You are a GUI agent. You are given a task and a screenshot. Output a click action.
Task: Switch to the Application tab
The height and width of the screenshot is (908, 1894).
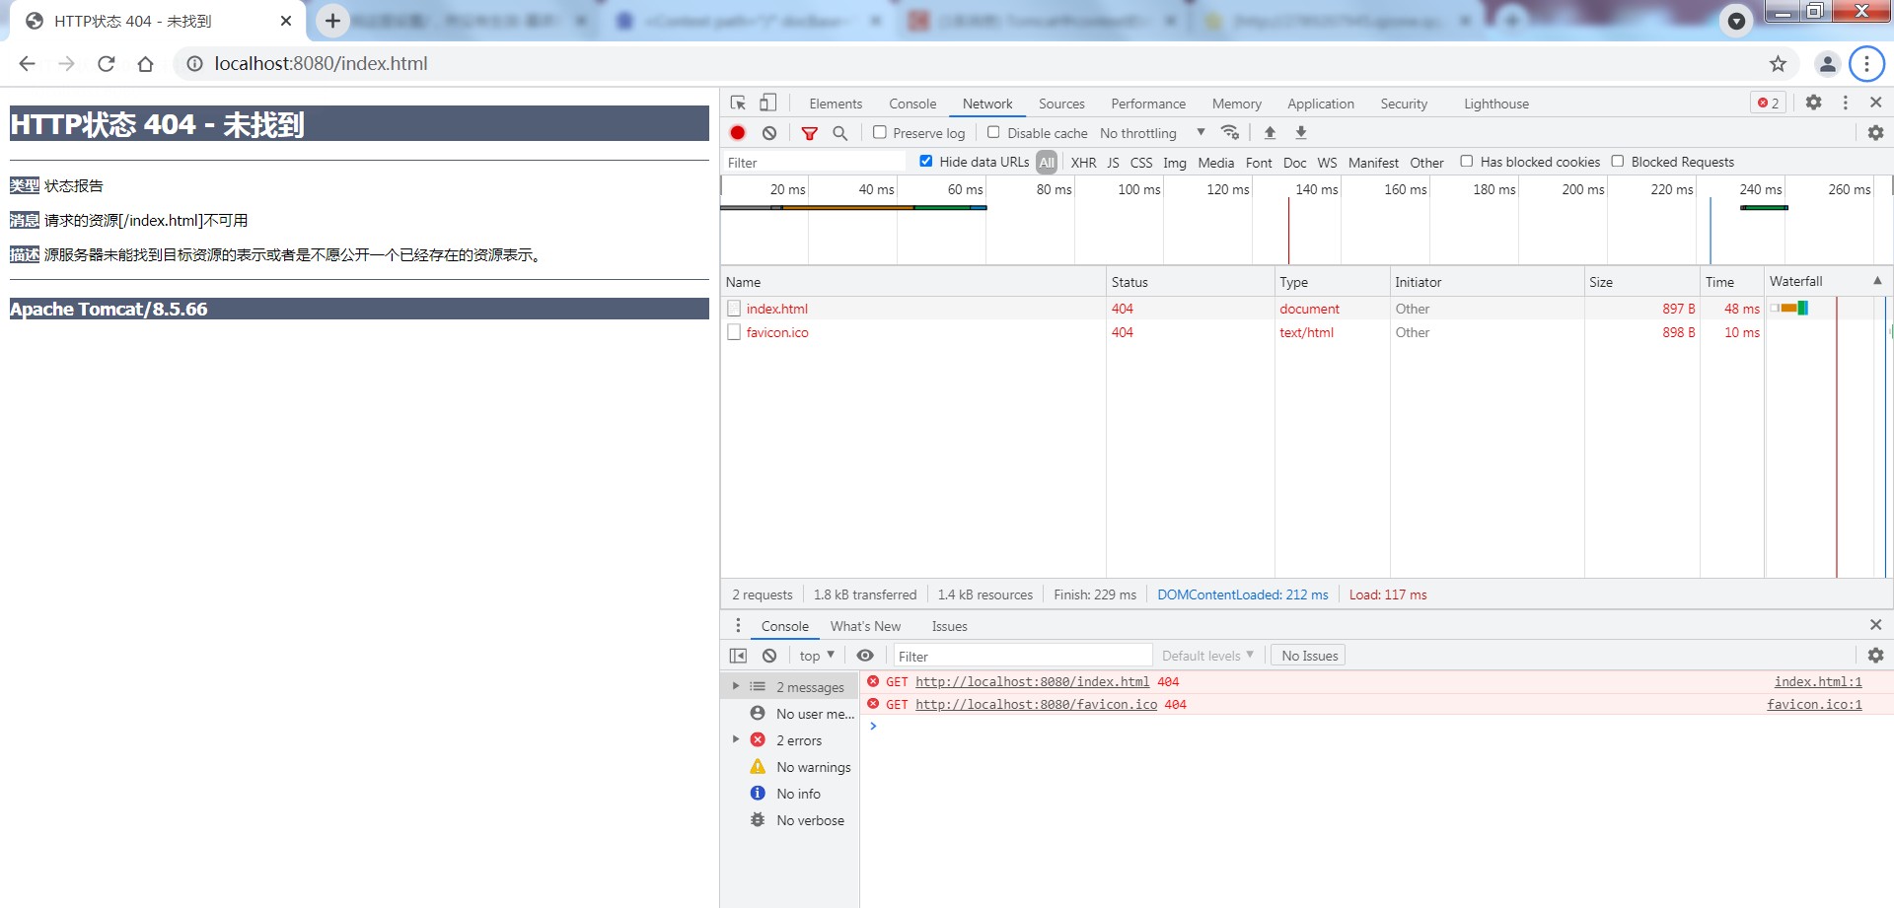[1321, 104]
